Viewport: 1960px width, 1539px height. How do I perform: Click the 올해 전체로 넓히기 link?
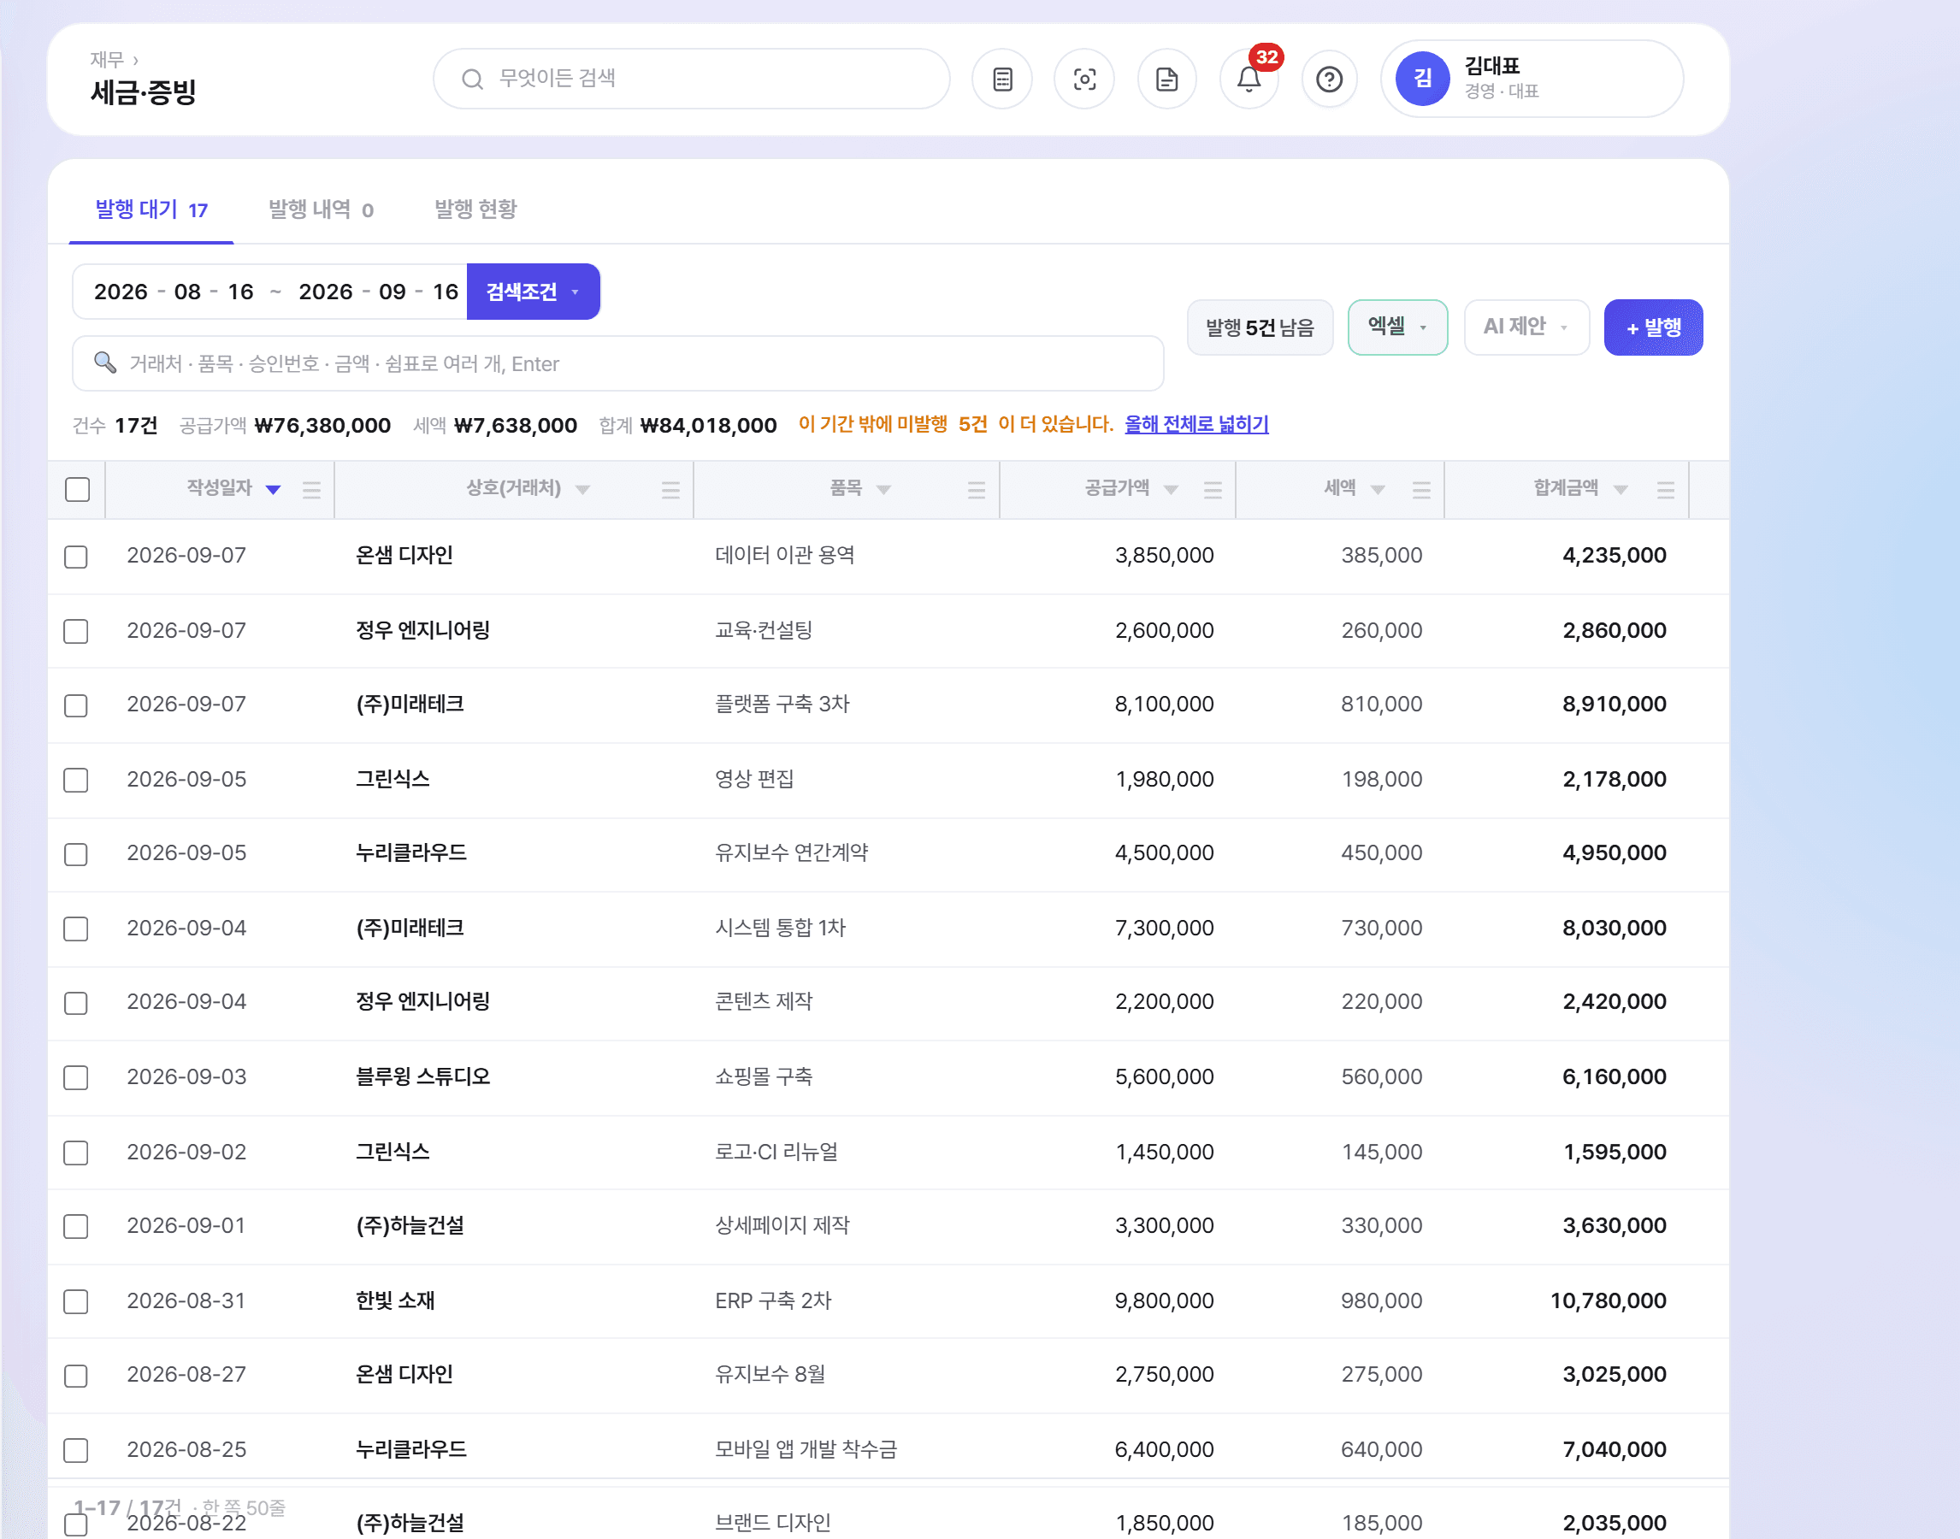pos(1195,423)
